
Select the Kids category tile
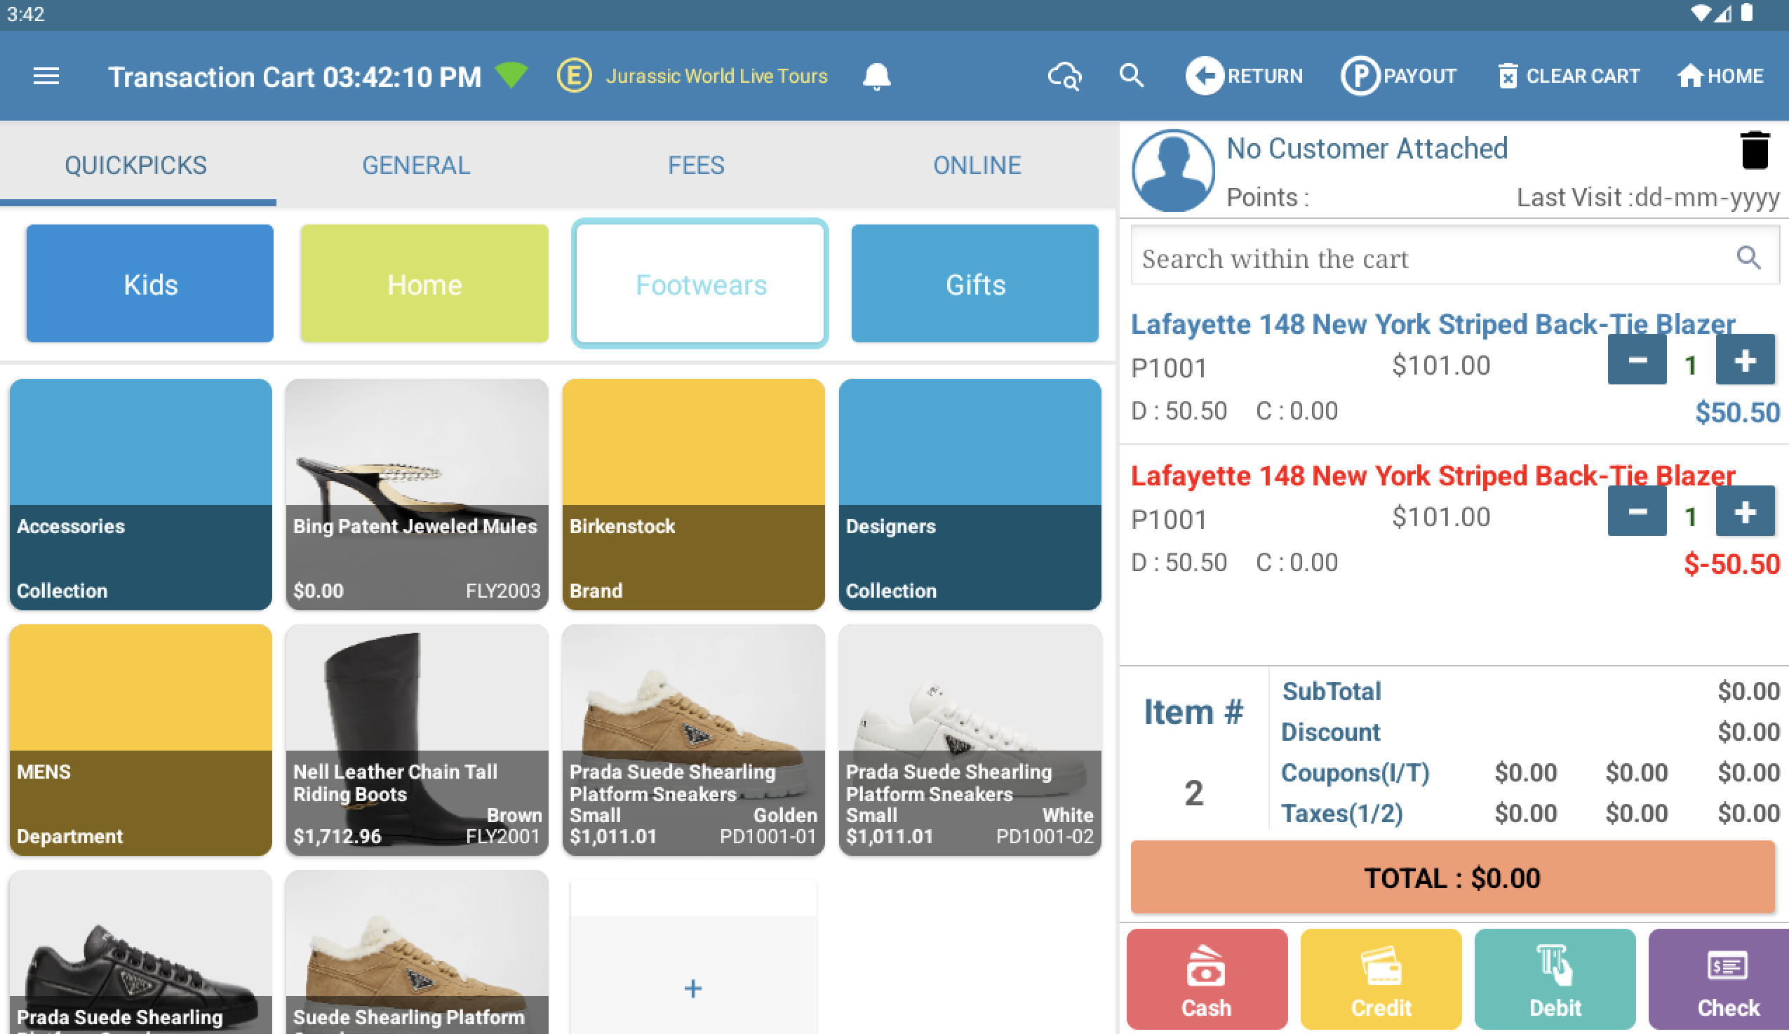(150, 284)
